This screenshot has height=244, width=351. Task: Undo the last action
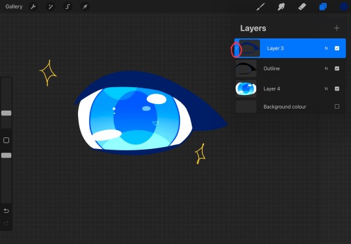6,211
